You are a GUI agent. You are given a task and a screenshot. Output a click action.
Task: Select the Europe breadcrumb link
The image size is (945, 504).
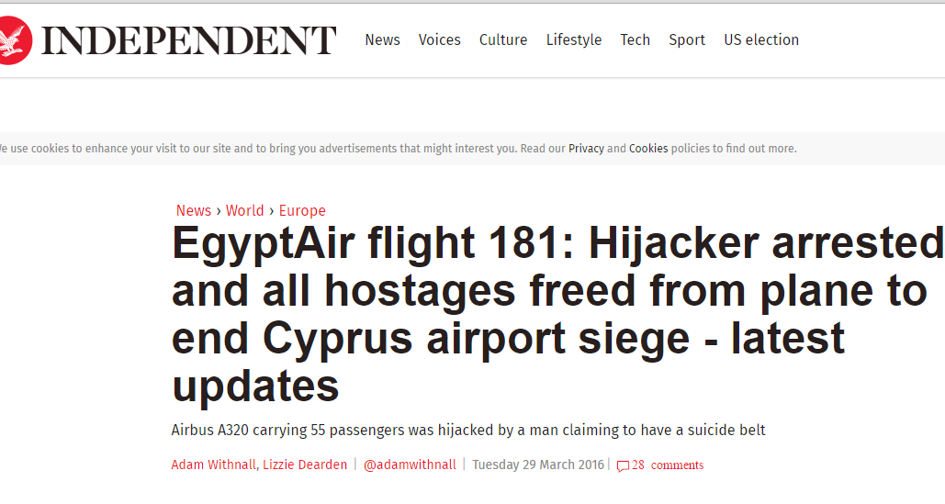pyautogui.click(x=302, y=211)
